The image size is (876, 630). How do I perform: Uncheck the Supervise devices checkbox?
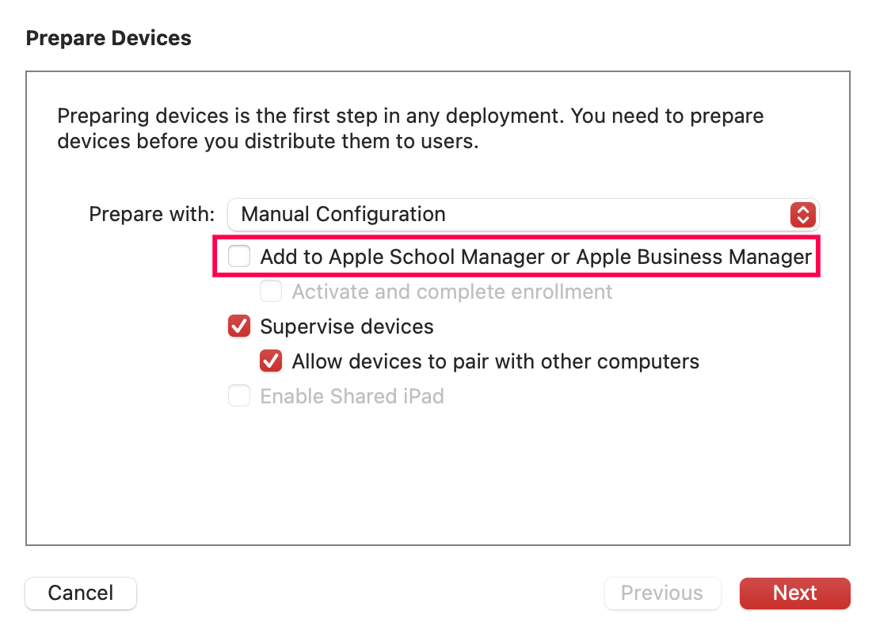coord(239,326)
